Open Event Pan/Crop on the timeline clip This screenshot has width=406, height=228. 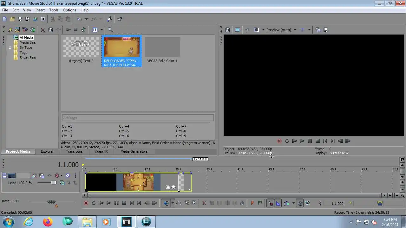click(x=167, y=187)
